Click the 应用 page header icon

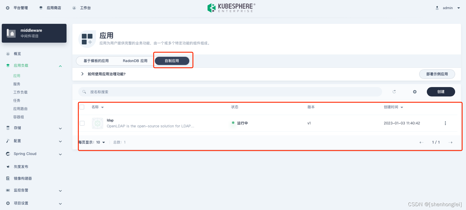87,39
